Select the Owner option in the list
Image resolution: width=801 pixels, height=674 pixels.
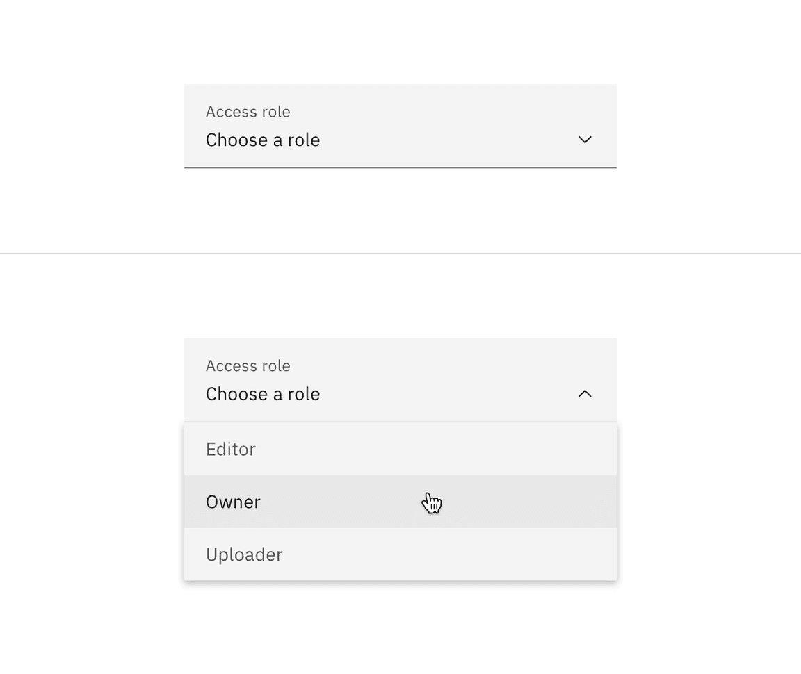click(400, 502)
